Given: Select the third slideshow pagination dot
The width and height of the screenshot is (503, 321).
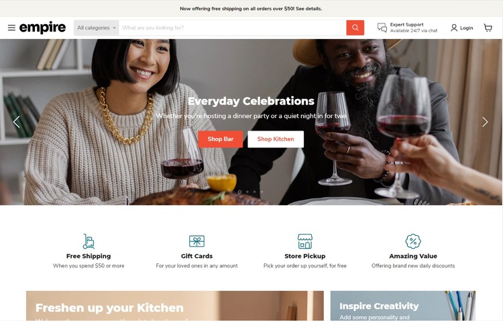Looking at the screenshot, I should 254,192.
